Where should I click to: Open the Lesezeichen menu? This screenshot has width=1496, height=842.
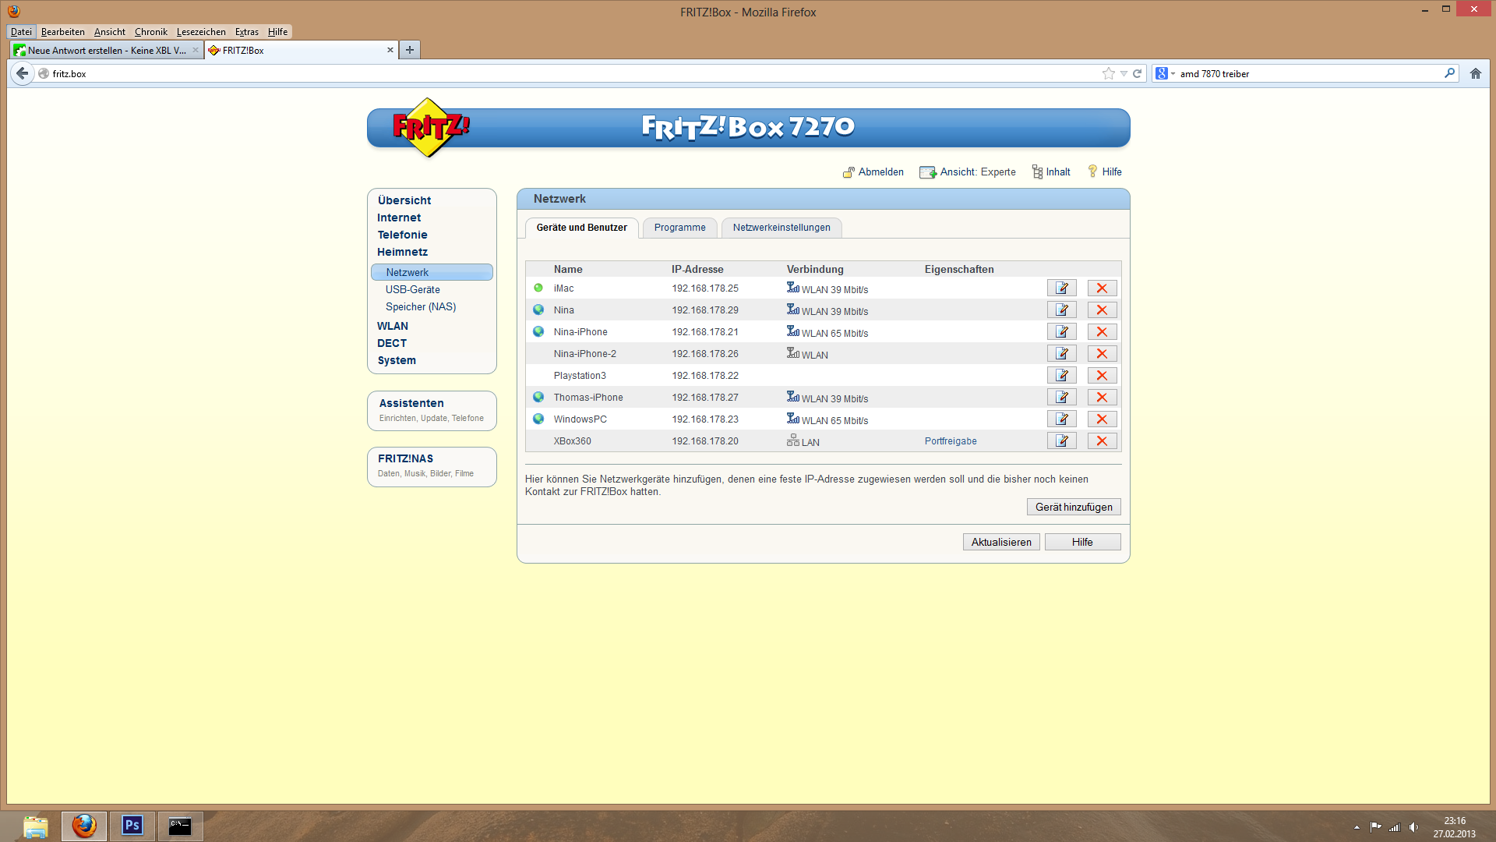[200, 32]
